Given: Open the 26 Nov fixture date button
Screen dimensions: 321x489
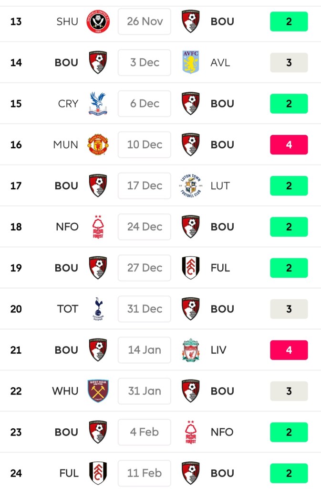Looking at the screenshot, I should (145, 22).
